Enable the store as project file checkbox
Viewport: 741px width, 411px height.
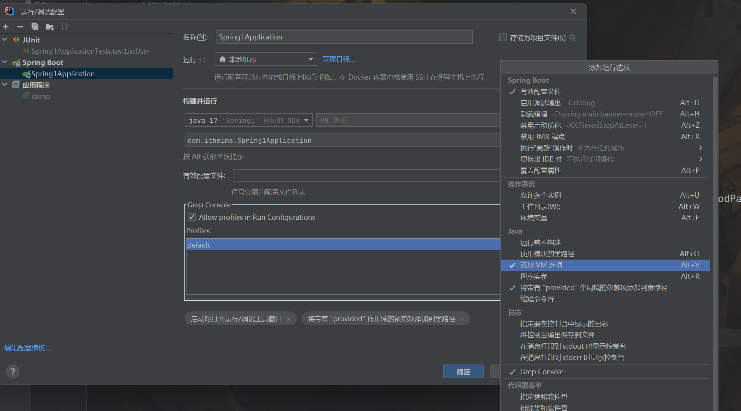[503, 38]
